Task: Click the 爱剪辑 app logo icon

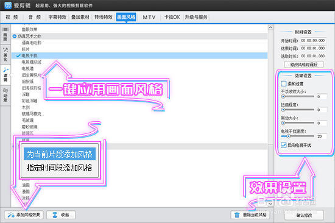Action: pyautogui.click(x=8, y=5)
